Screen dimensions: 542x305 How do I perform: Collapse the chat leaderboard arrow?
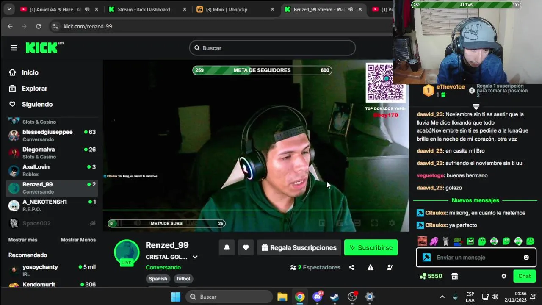[x=476, y=107]
